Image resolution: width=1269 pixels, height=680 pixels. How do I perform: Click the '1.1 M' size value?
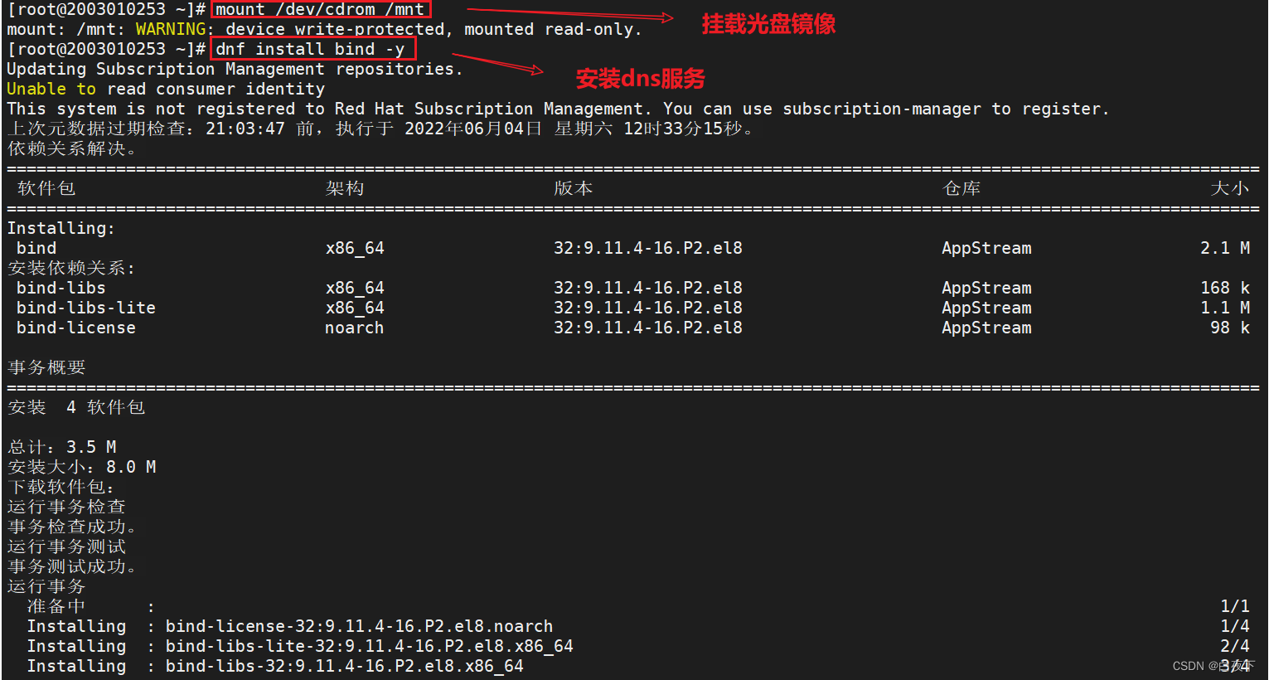pyautogui.click(x=1225, y=308)
